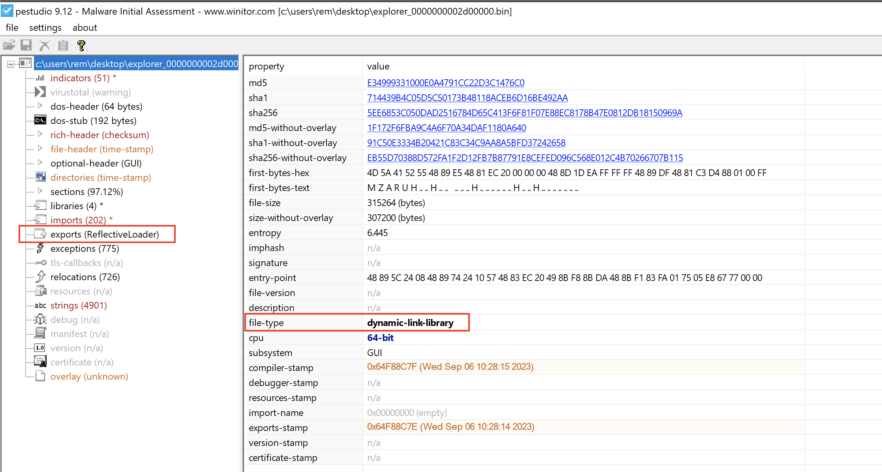Select the virustotal icon
The width and height of the screenshot is (882, 472).
(40, 92)
